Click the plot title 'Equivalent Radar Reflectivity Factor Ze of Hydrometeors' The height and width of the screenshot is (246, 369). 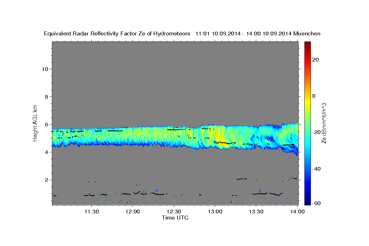pyautogui.click(x=117, y=34)
